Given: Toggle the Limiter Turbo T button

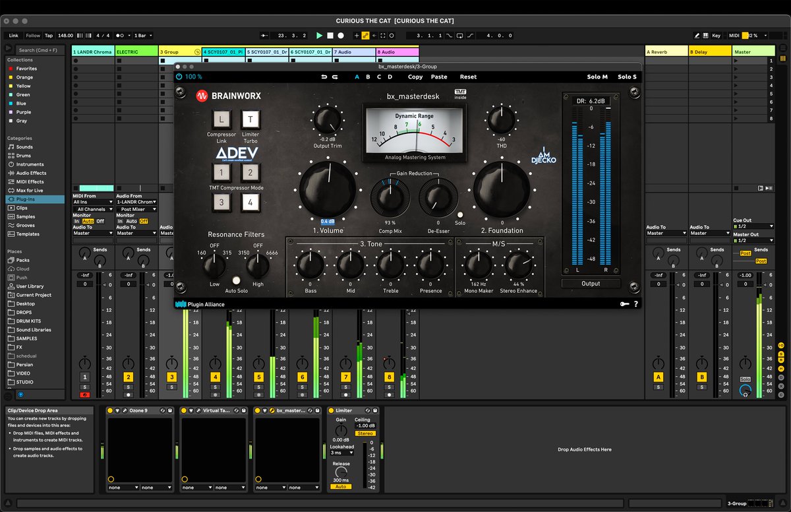Looking at the screenshot, I should [250, 119].
